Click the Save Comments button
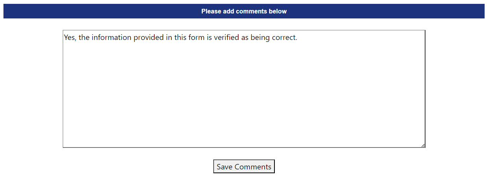 [x=244, y=167]
